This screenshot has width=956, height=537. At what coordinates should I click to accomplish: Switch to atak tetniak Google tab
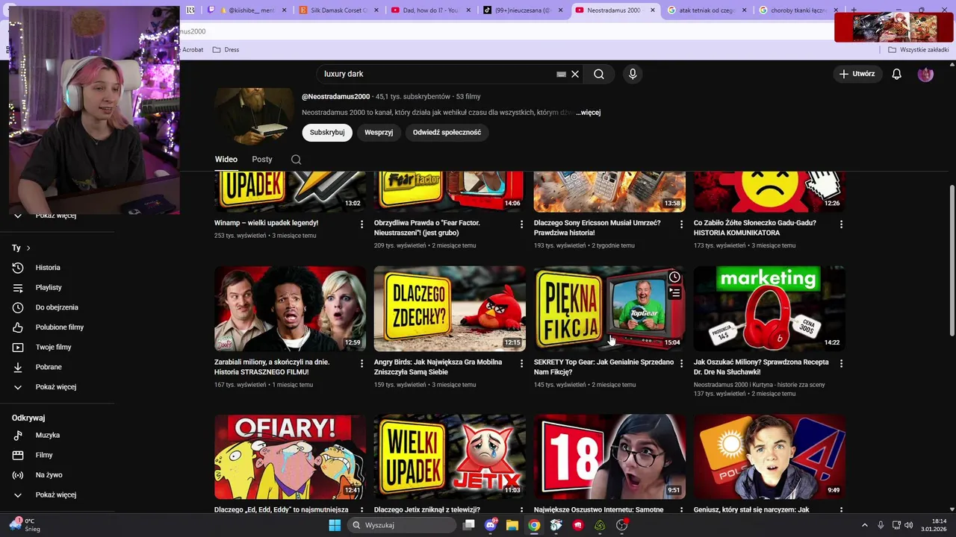[x=706, y=10]
